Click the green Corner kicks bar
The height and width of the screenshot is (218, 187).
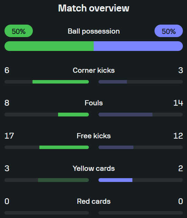(60, 82)
